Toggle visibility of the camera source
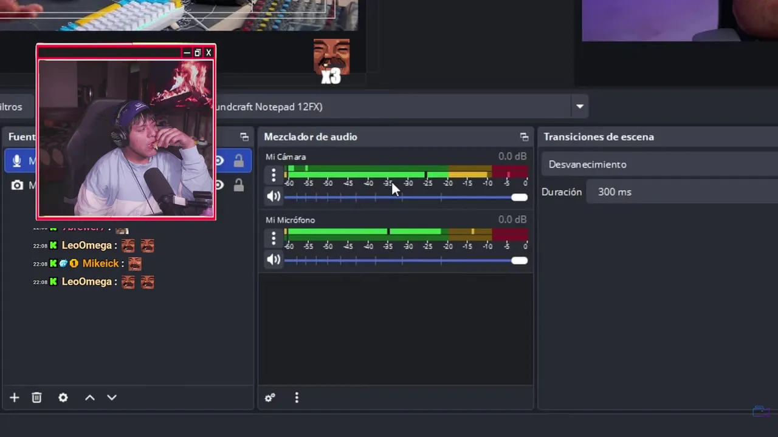This screenshot has height=437, width=778. coord(219,185)
